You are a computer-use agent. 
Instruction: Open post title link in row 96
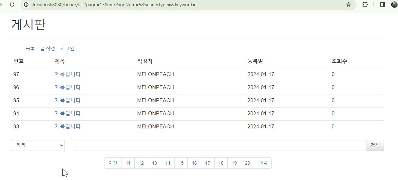(67, 87)
